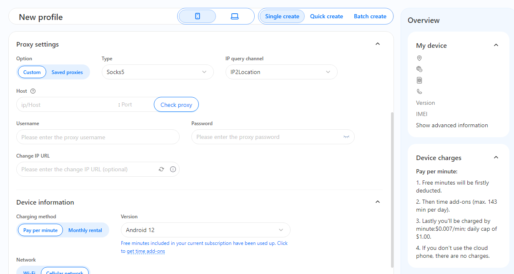Viewport: 514px width, 274px height.
Task: Click the Overview heading
Action: [x=424, y=20]
